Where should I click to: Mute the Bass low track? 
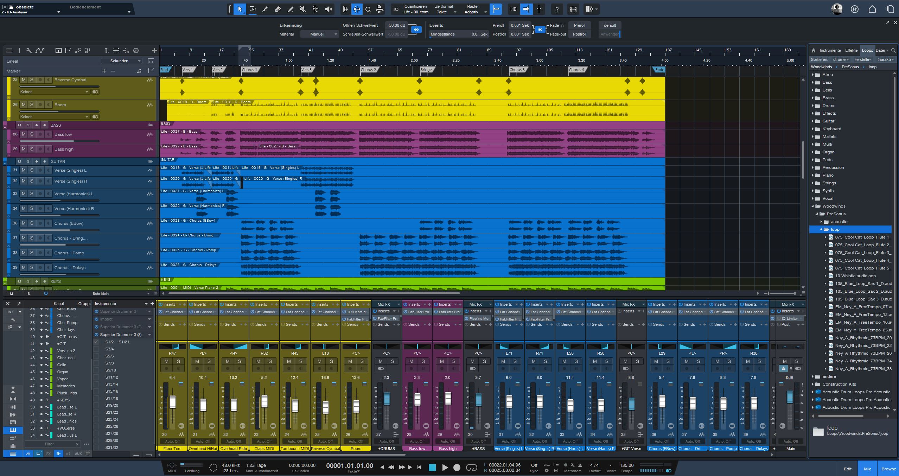coord(24,134)
